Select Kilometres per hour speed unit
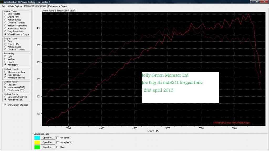Screen dimensions: 269x151 click(x=5, y=72)
